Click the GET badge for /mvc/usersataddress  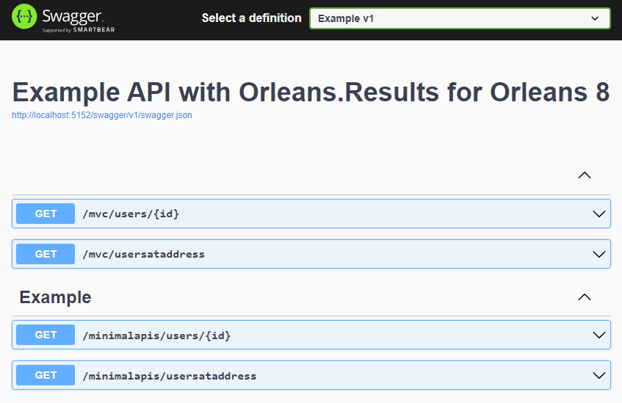coord(46,254)
